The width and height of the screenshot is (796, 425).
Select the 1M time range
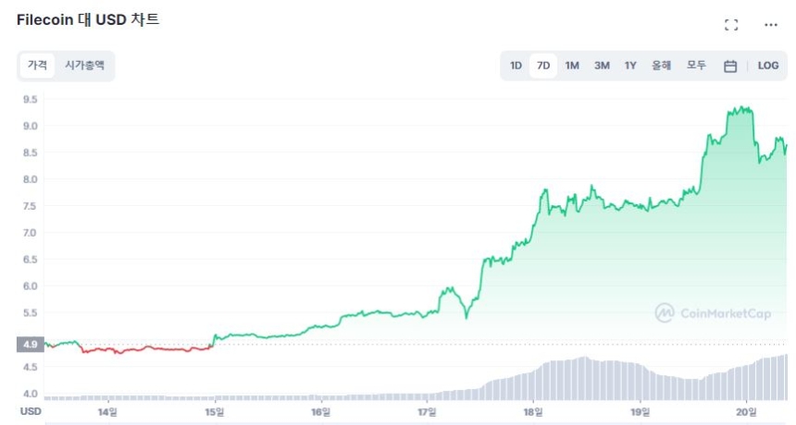572,66
